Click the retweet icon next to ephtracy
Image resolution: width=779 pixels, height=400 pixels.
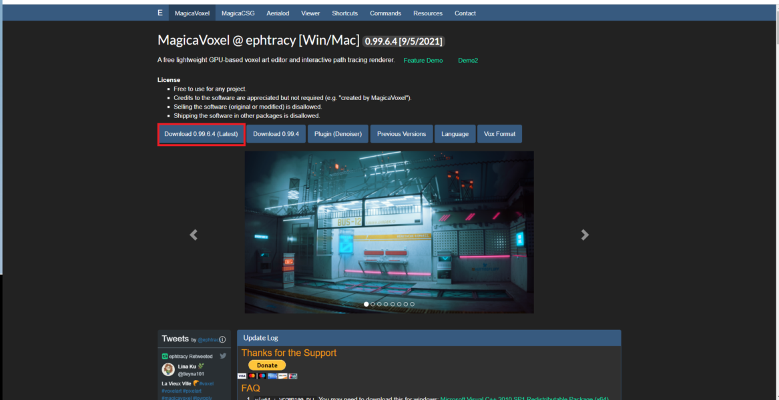point(165,356)
